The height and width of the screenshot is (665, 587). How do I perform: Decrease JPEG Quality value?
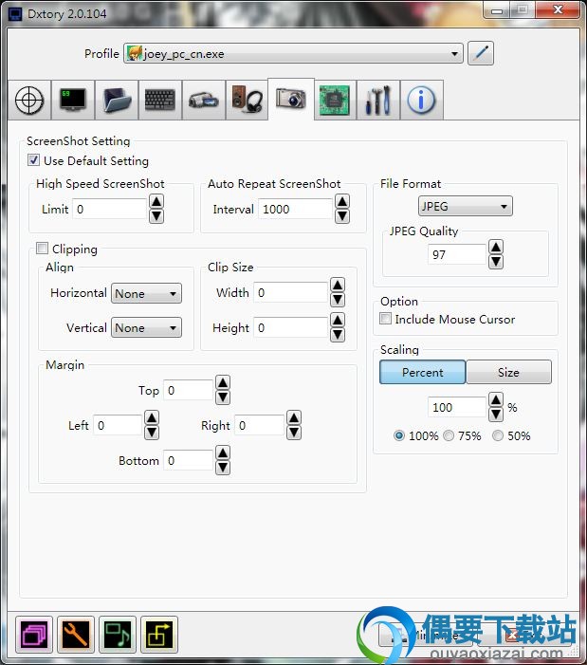(496, 262)
